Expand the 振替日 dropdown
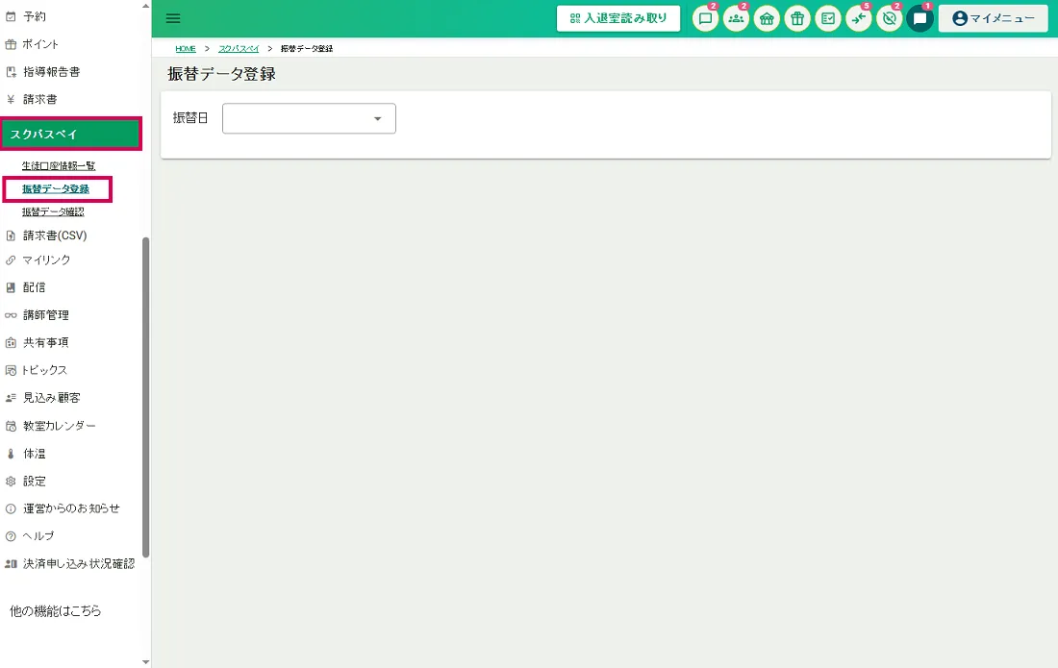The image size is (1058, 668). (309, 118)
